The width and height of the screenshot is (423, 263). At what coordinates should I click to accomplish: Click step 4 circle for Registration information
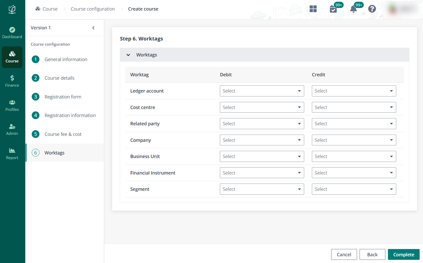point(36,115)
